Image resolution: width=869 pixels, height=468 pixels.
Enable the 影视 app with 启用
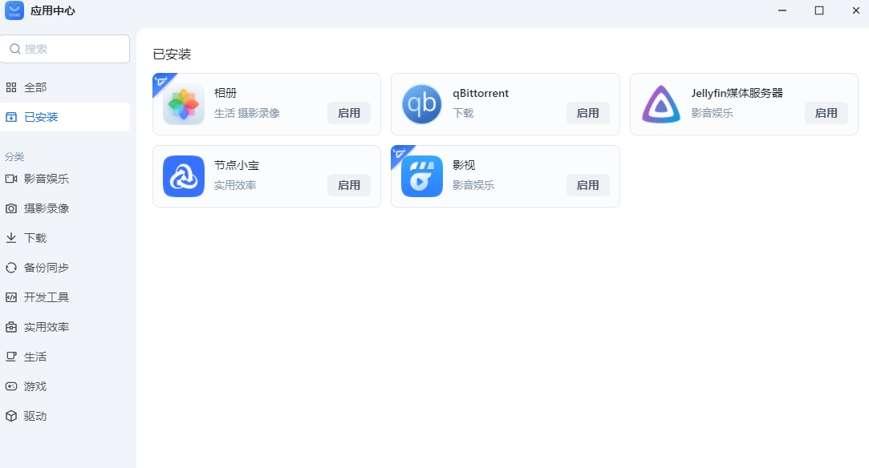point(588,185)
